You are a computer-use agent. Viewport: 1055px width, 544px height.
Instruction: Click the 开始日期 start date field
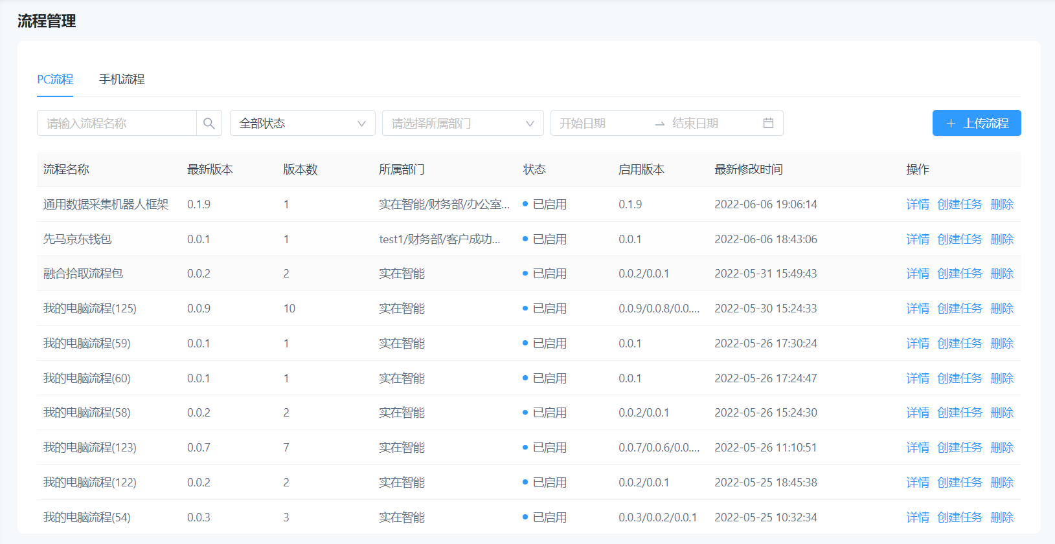point(599,123)
